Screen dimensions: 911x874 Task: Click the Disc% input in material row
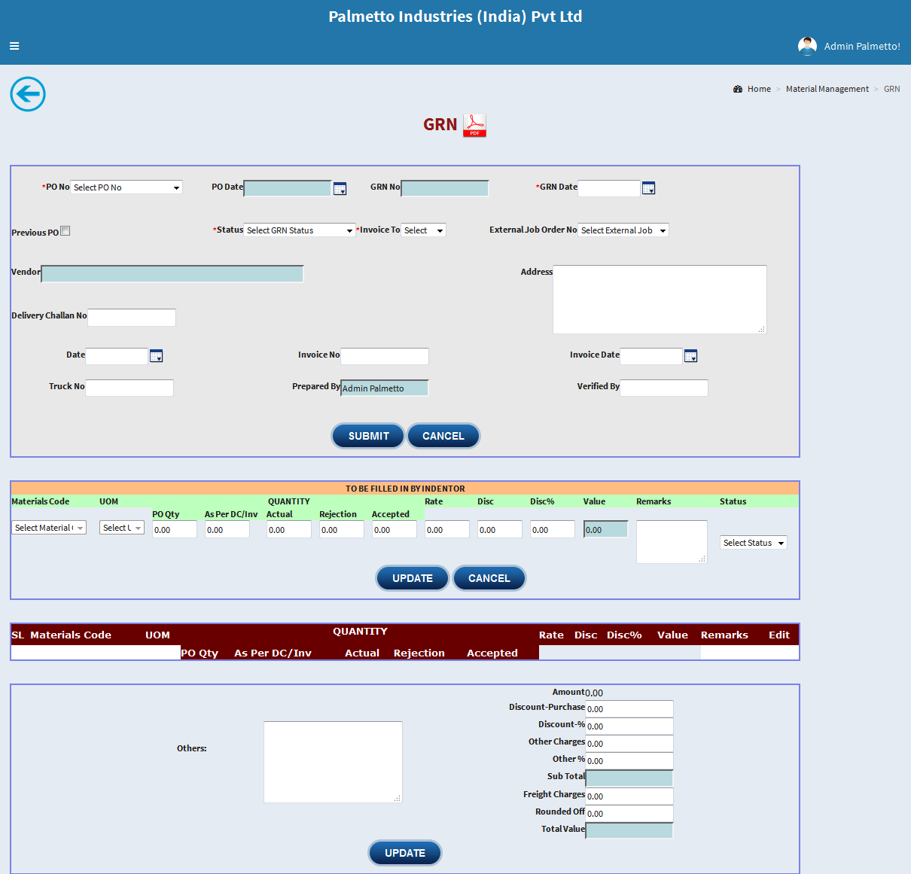tap(553, 529)
